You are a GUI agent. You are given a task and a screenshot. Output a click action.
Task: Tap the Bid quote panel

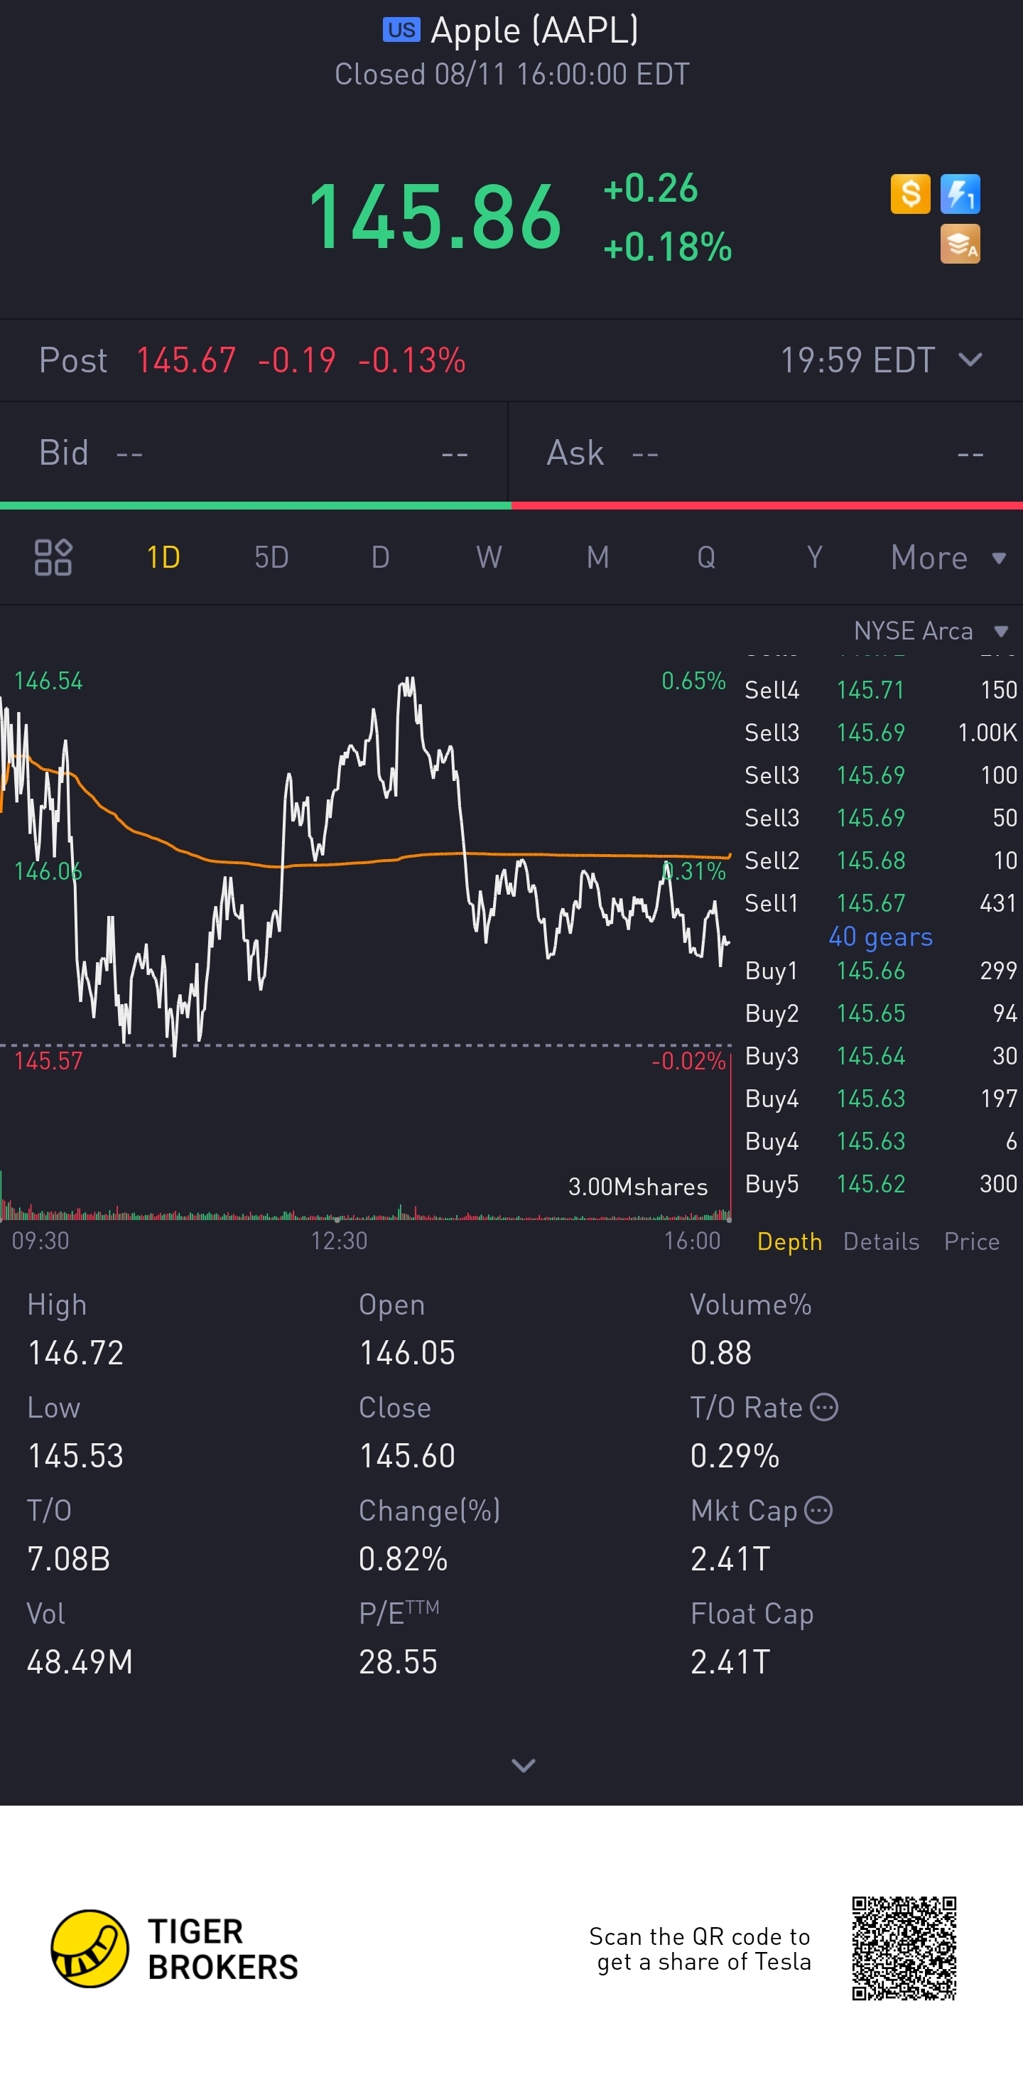click(x=254, y=453)
